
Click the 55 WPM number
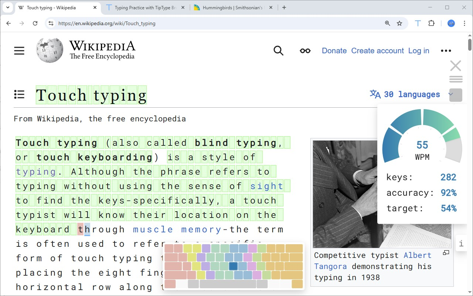pyautogui.click(x=422, y=145)
